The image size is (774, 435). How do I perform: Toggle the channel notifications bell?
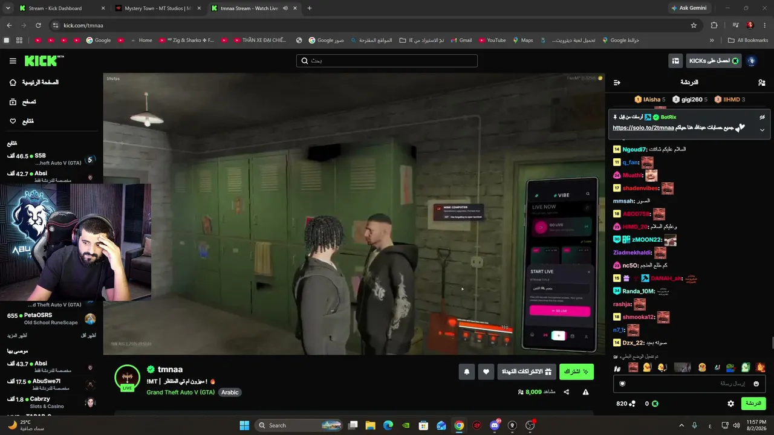[x=467, y=372]
